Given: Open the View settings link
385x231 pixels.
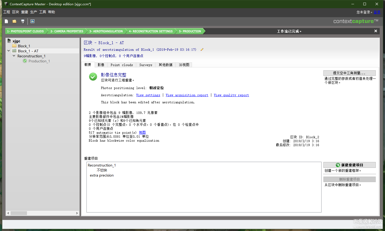Looking at the screenshot, I should 148,95.
